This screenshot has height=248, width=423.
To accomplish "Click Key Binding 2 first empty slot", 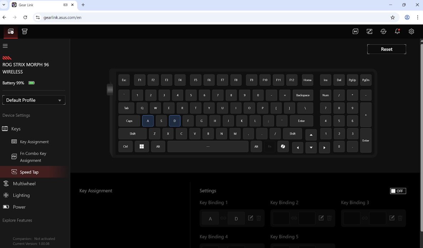I will (x=281, y=218).
